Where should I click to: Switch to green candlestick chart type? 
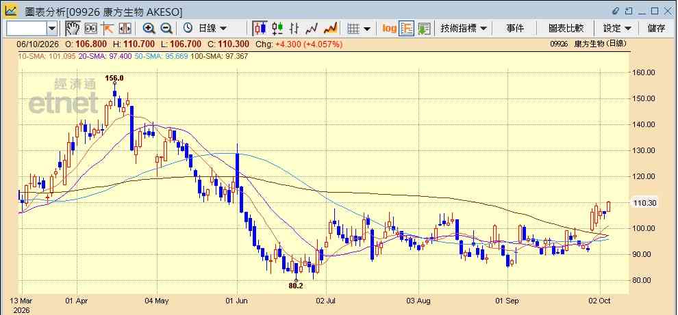(x=277, y=29)
